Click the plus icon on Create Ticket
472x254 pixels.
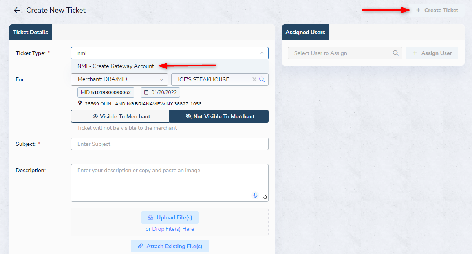[418, 10]
